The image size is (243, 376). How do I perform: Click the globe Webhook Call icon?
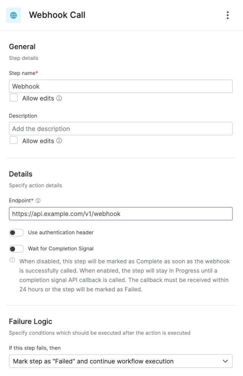coord(14,15)
